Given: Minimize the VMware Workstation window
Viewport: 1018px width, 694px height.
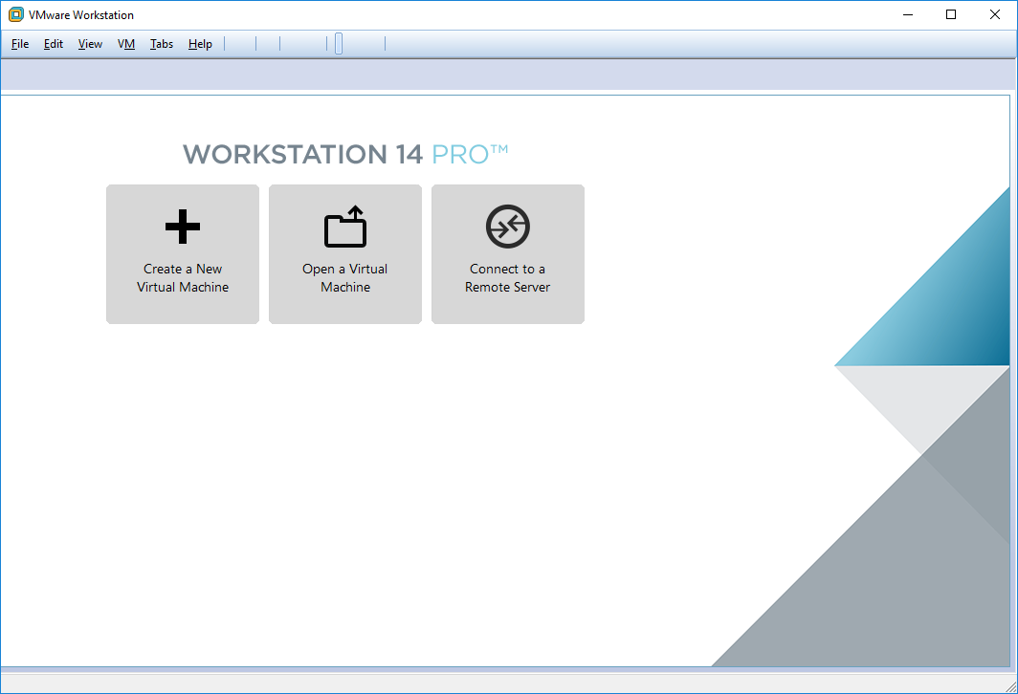Looking at the screenshot, I should click(906, 15).
